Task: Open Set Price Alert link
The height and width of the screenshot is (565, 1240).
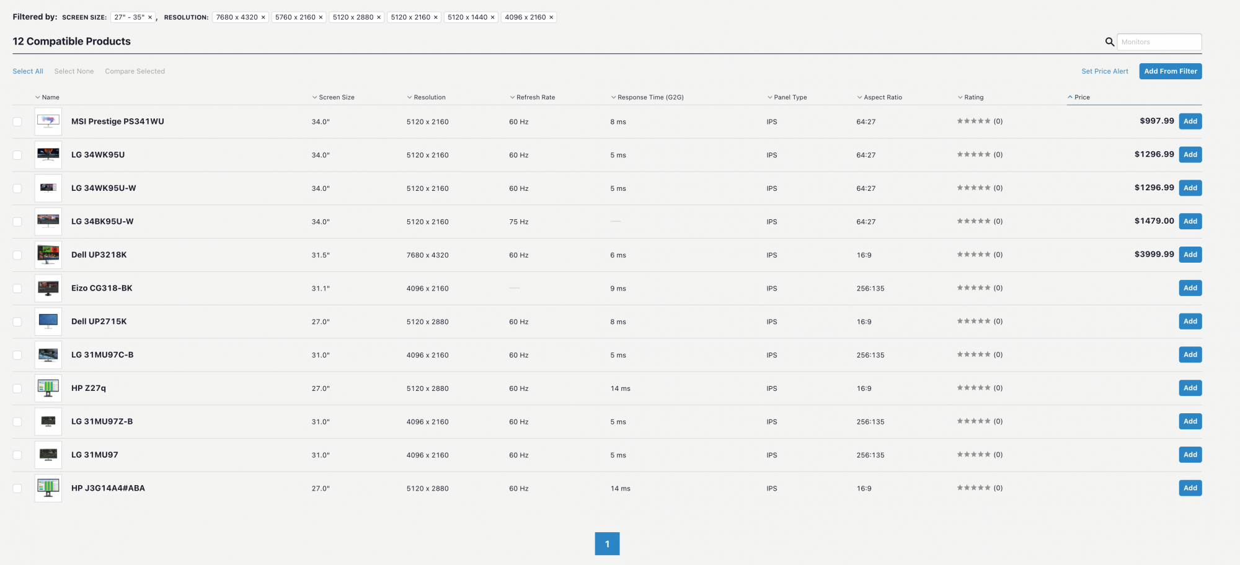Action: [1105, 71]
